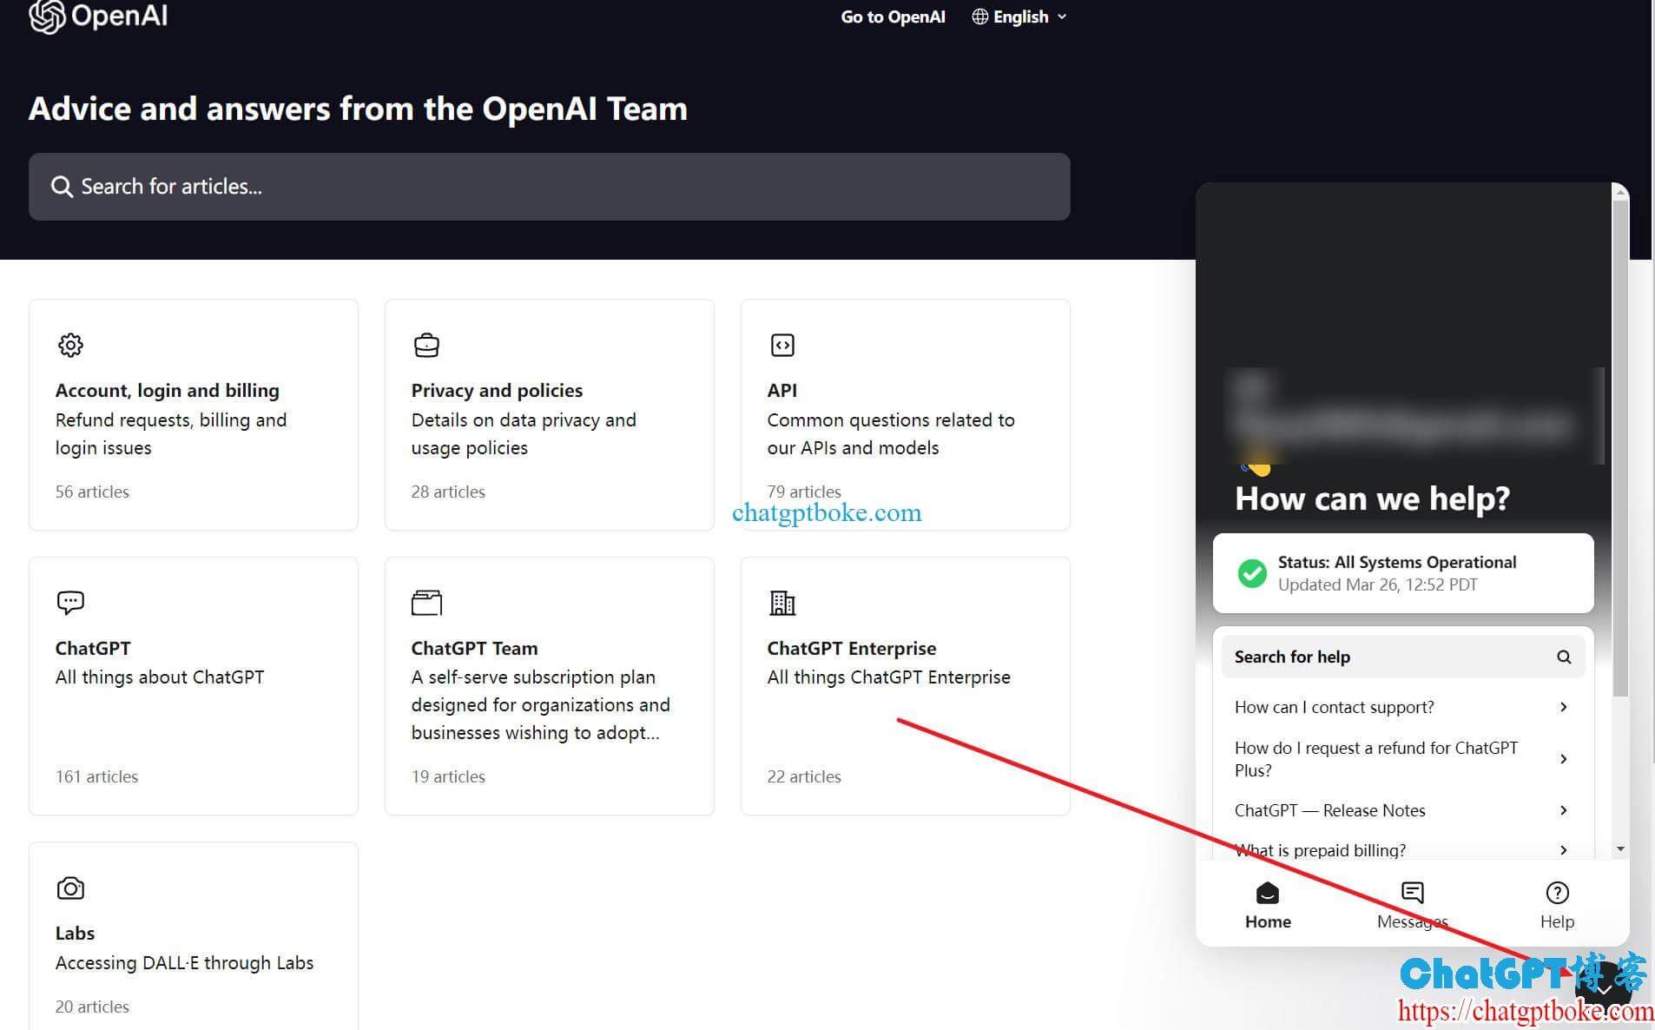Open the ChatGPT Plus refund article
1655x1030 pixels.
tap(1403, 759)
